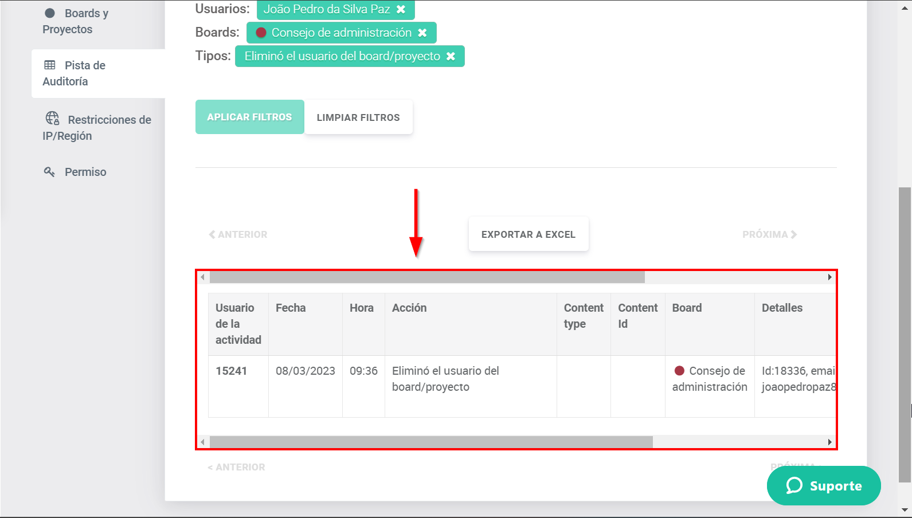Click the Restricciones de IP/Región globe icon
Screen dimensions: 912x518
[x=52, y=119]
